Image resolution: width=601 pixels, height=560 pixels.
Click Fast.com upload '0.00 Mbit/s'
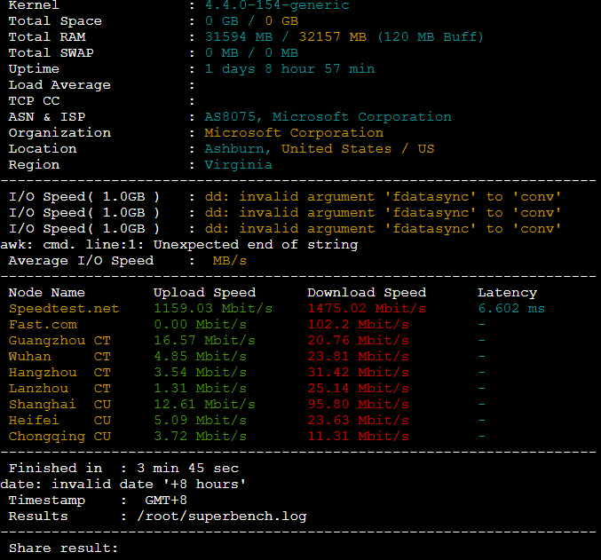click(200, 325)
